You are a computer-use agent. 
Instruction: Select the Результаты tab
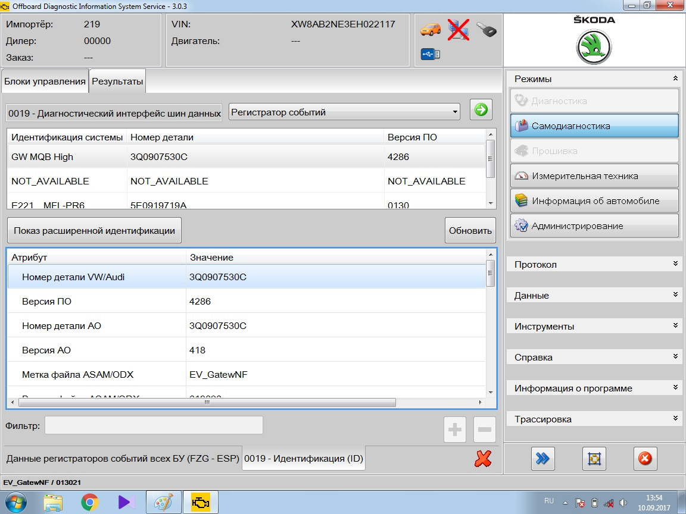pyautogui.click(x=117, y=82)
